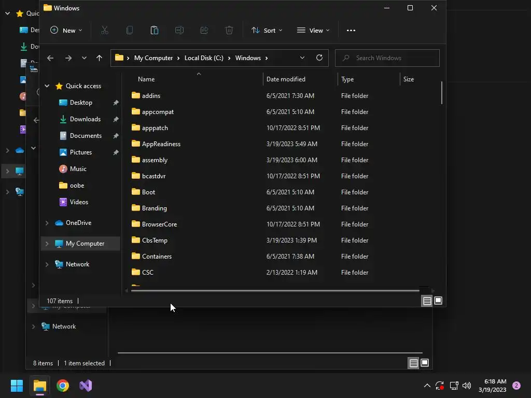Open Start menu from taskbar
Image resolution: width=531 pixels, height=398 pixels.
(x=17, y=386)
